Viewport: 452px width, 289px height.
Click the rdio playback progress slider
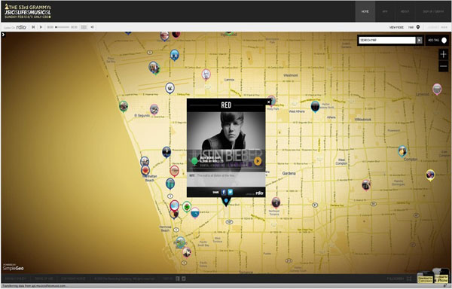[62, 27]
